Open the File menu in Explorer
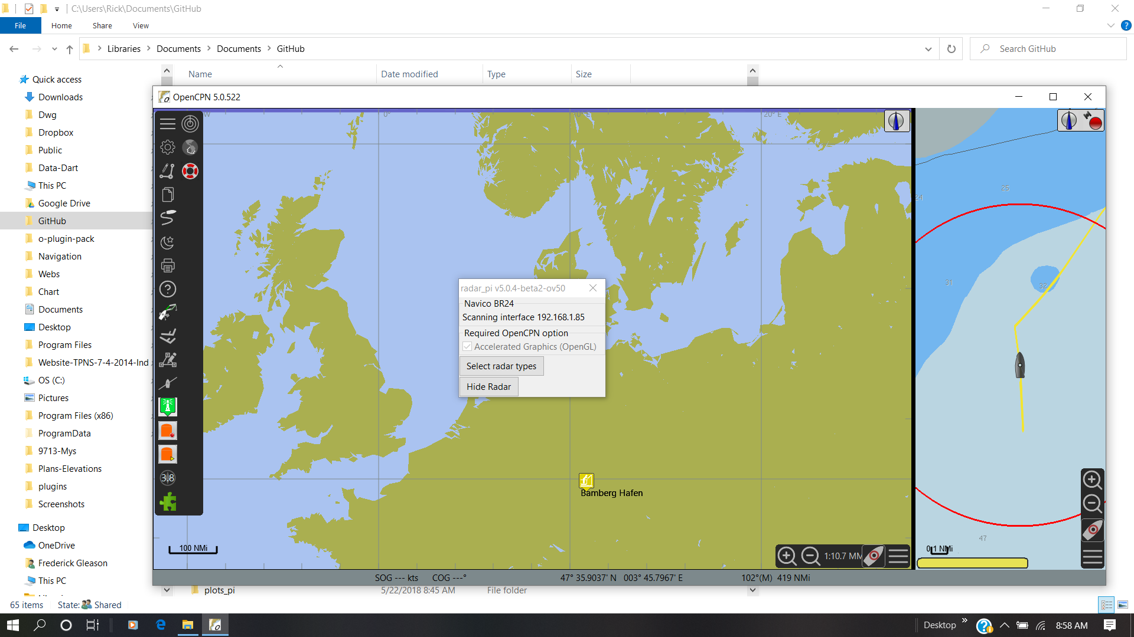Screen dimensions: 1134x637 pyautogui.click(x=20, y=25)
